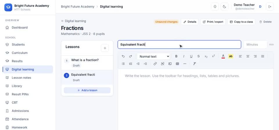The width and height of the screenshot is (279, 130).
Task: Open Attendance in sidebar
Action: coord(28,119)
